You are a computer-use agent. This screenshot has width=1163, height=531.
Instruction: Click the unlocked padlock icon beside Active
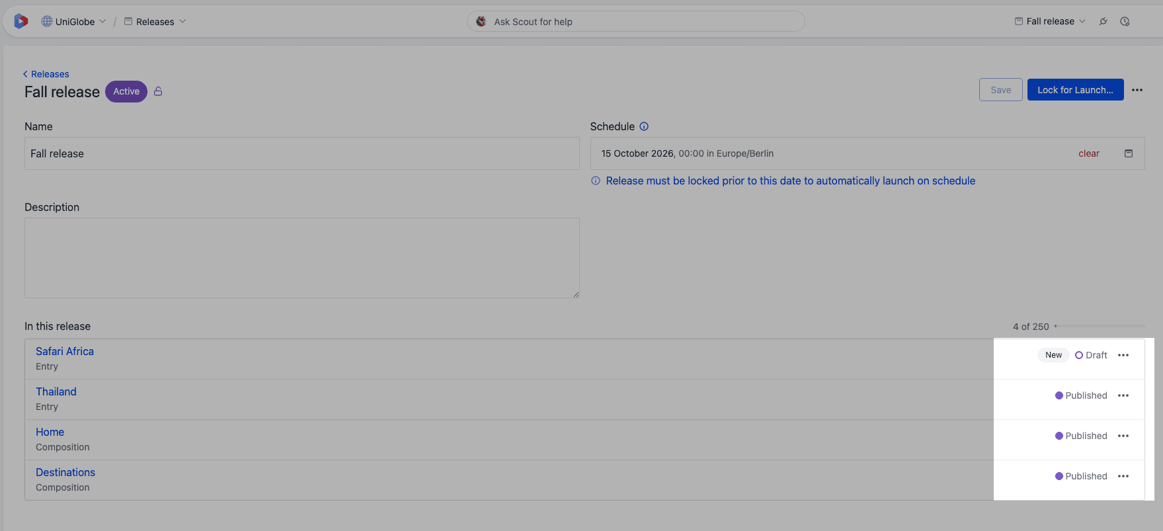click(x=158, y=91)
